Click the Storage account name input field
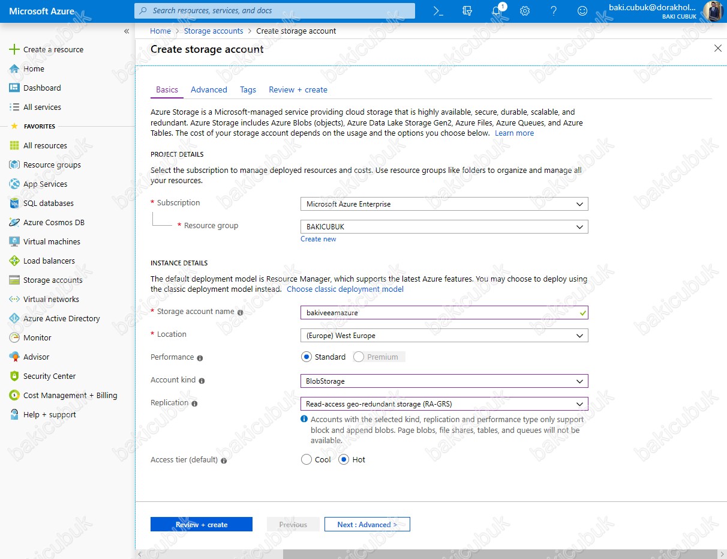Viewport: 727px width, 559px height. point(438,313)
